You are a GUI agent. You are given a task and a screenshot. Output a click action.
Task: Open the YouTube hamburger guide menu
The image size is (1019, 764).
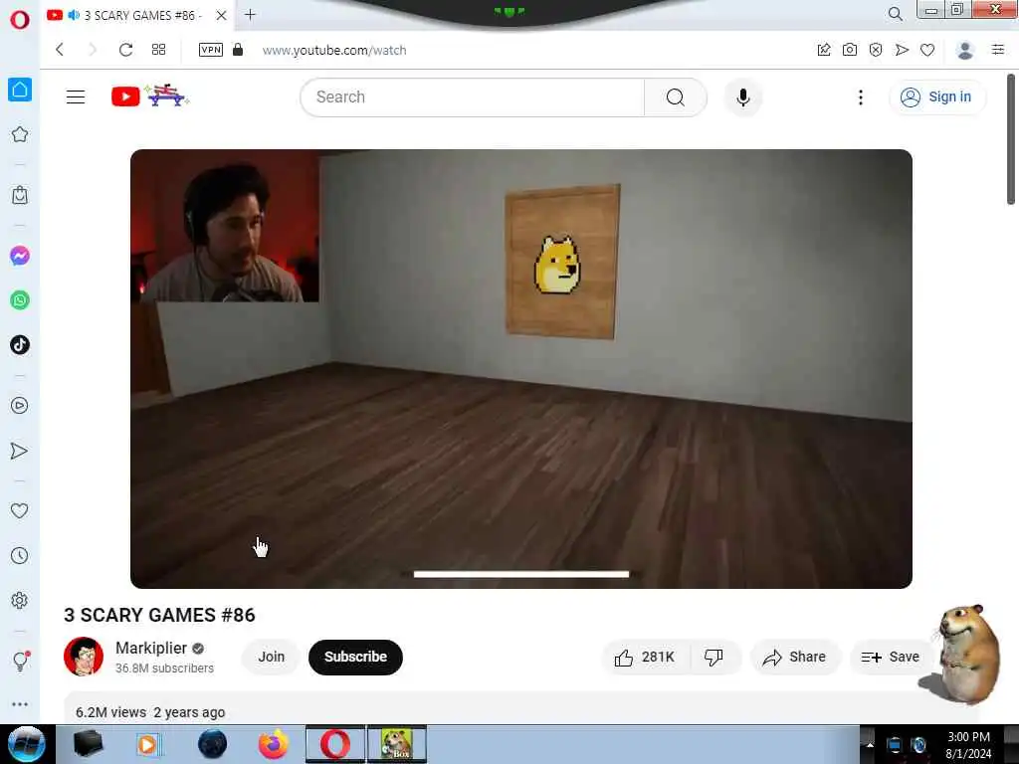click(76, 96)
